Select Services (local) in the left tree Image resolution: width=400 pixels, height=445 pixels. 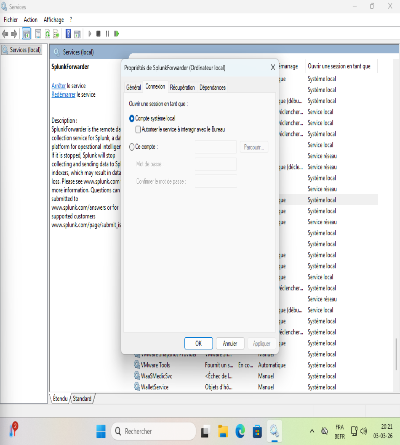25,50
